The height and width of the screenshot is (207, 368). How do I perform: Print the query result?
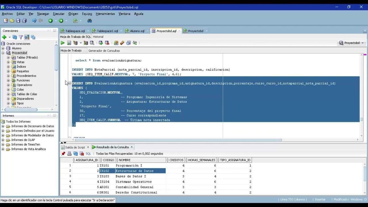[69, 154]
